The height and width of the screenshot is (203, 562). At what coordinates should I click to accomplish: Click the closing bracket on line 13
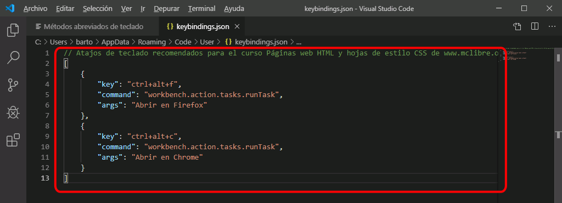(x=66, y=178)
